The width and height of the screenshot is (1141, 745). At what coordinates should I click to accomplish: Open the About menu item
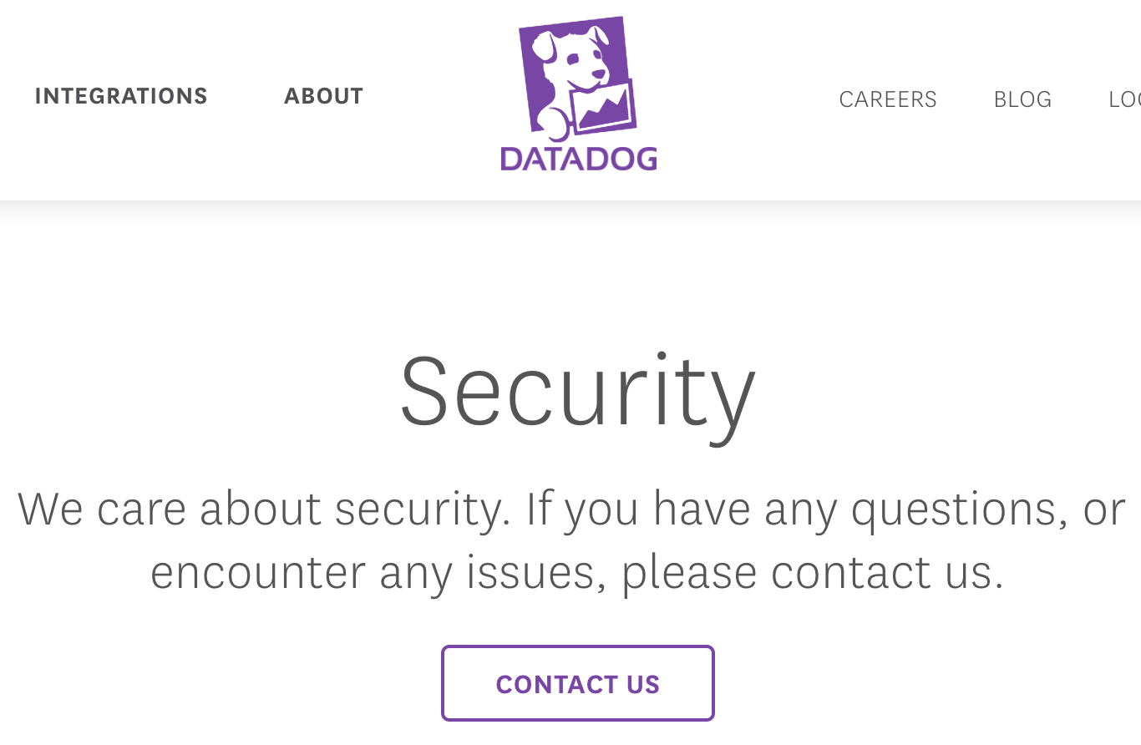pyautogui.click(x=324, y=96)
